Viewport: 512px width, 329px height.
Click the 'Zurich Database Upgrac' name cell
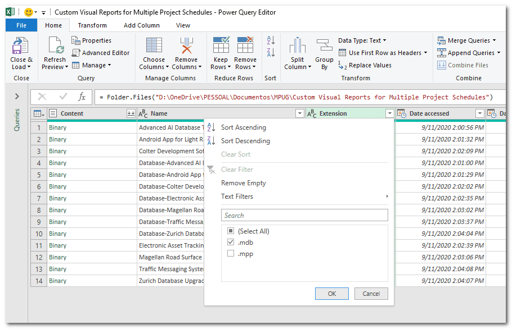click(171, 281)
